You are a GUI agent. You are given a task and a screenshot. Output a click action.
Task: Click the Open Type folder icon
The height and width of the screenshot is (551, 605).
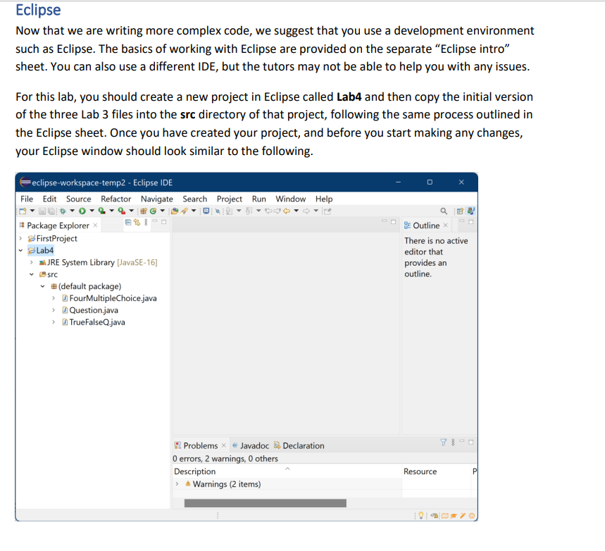pyautogui.click(x=175, y=211)
